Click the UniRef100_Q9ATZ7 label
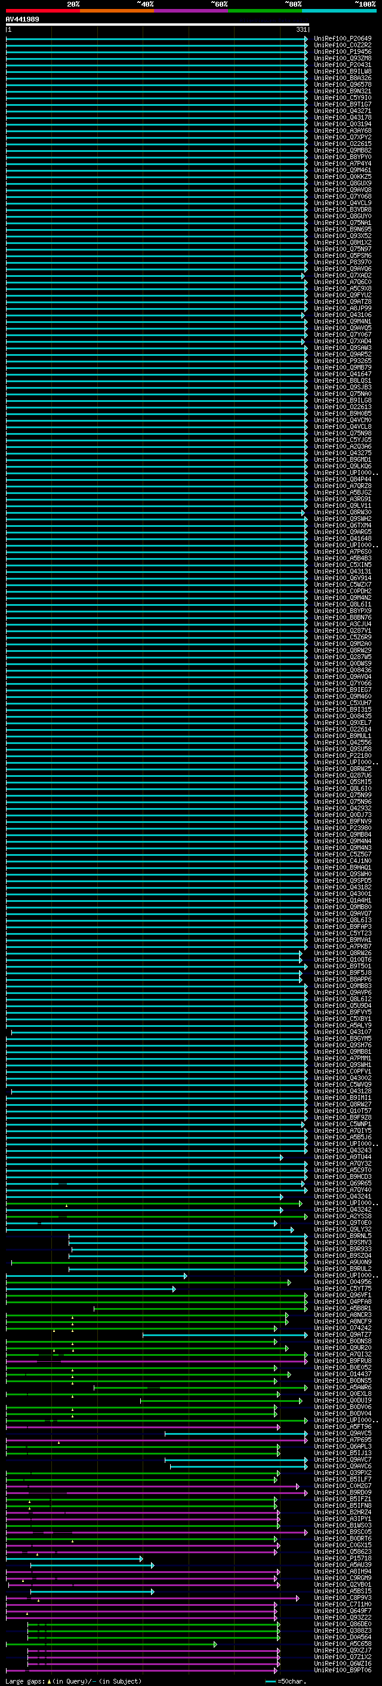 coord(343,1334)
